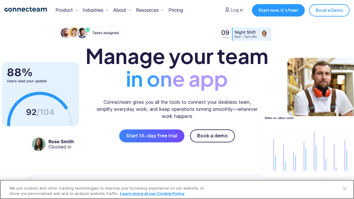This screenshot has height=199, width=354.
Task: Click the Tasks assigned label
Action: tap(106, 33)
